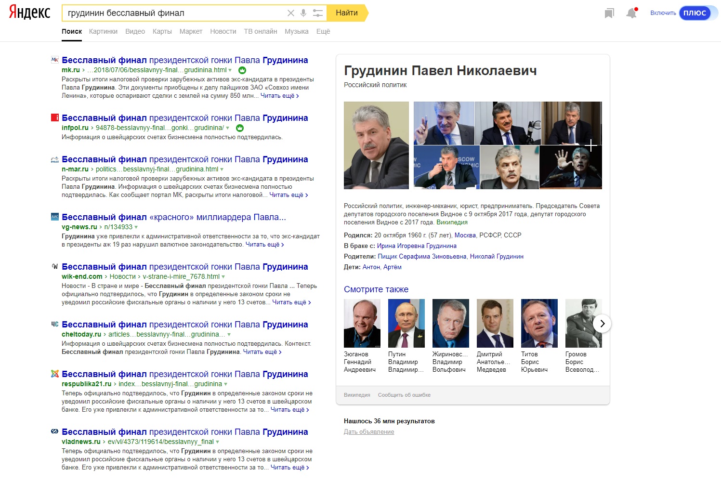The height and width of the screenshot is (482, 721).
Task: Click the green verified icon next to infpol.ru
Action: pyautogui.click(x=240, y=128)
